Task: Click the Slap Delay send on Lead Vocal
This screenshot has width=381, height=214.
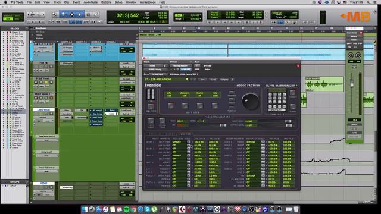Action: [96, 114]
